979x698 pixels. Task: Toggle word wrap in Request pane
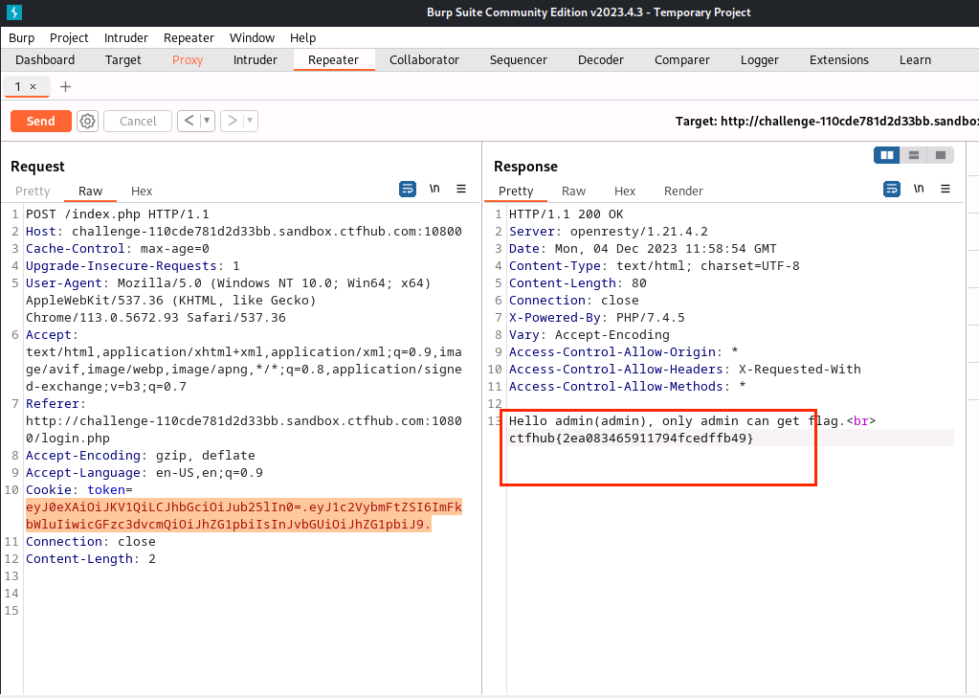[408, 189]
